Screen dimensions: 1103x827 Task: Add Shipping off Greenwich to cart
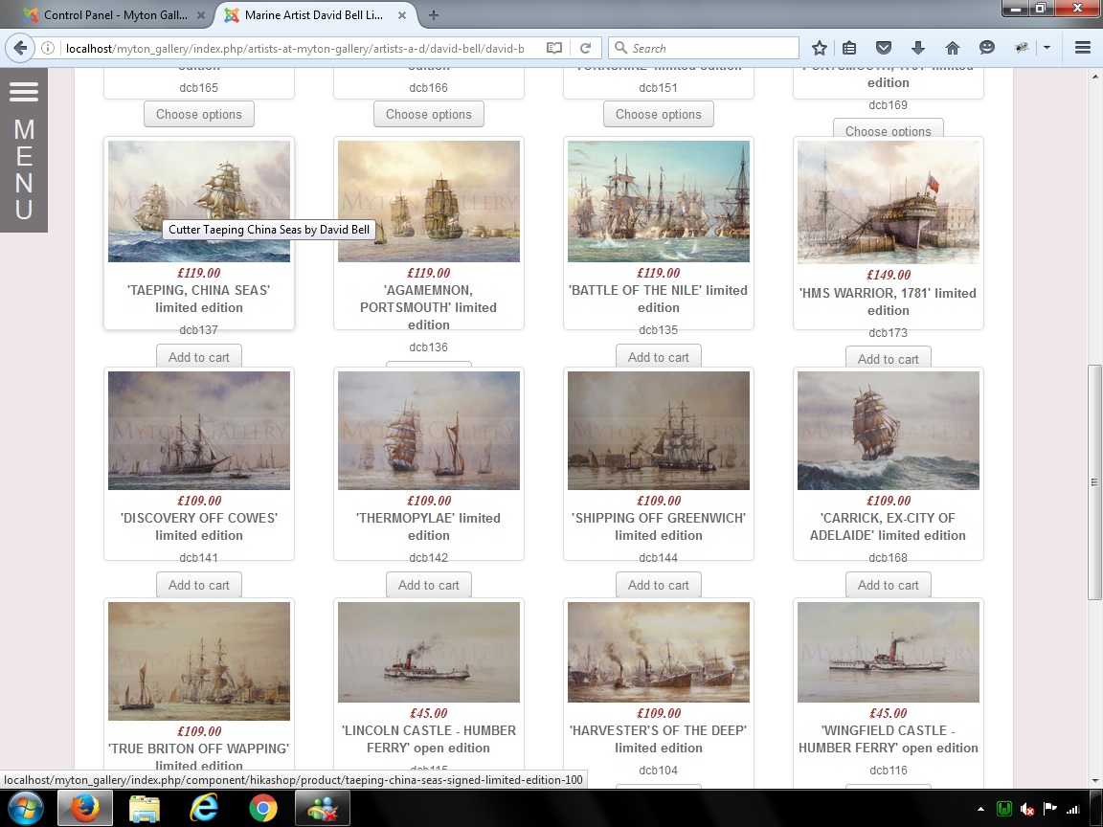click(x=659, y=585)
